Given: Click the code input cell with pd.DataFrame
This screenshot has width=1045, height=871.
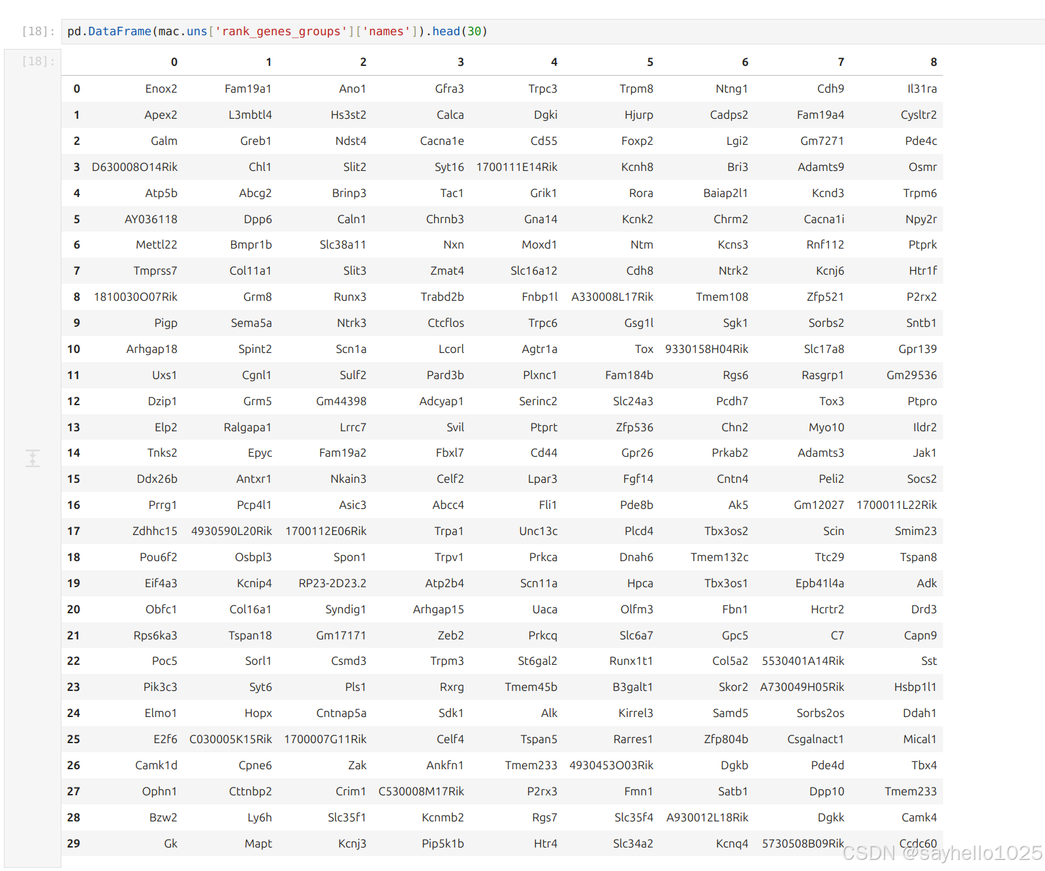Looking at the screenshot, I should point(553,31).
